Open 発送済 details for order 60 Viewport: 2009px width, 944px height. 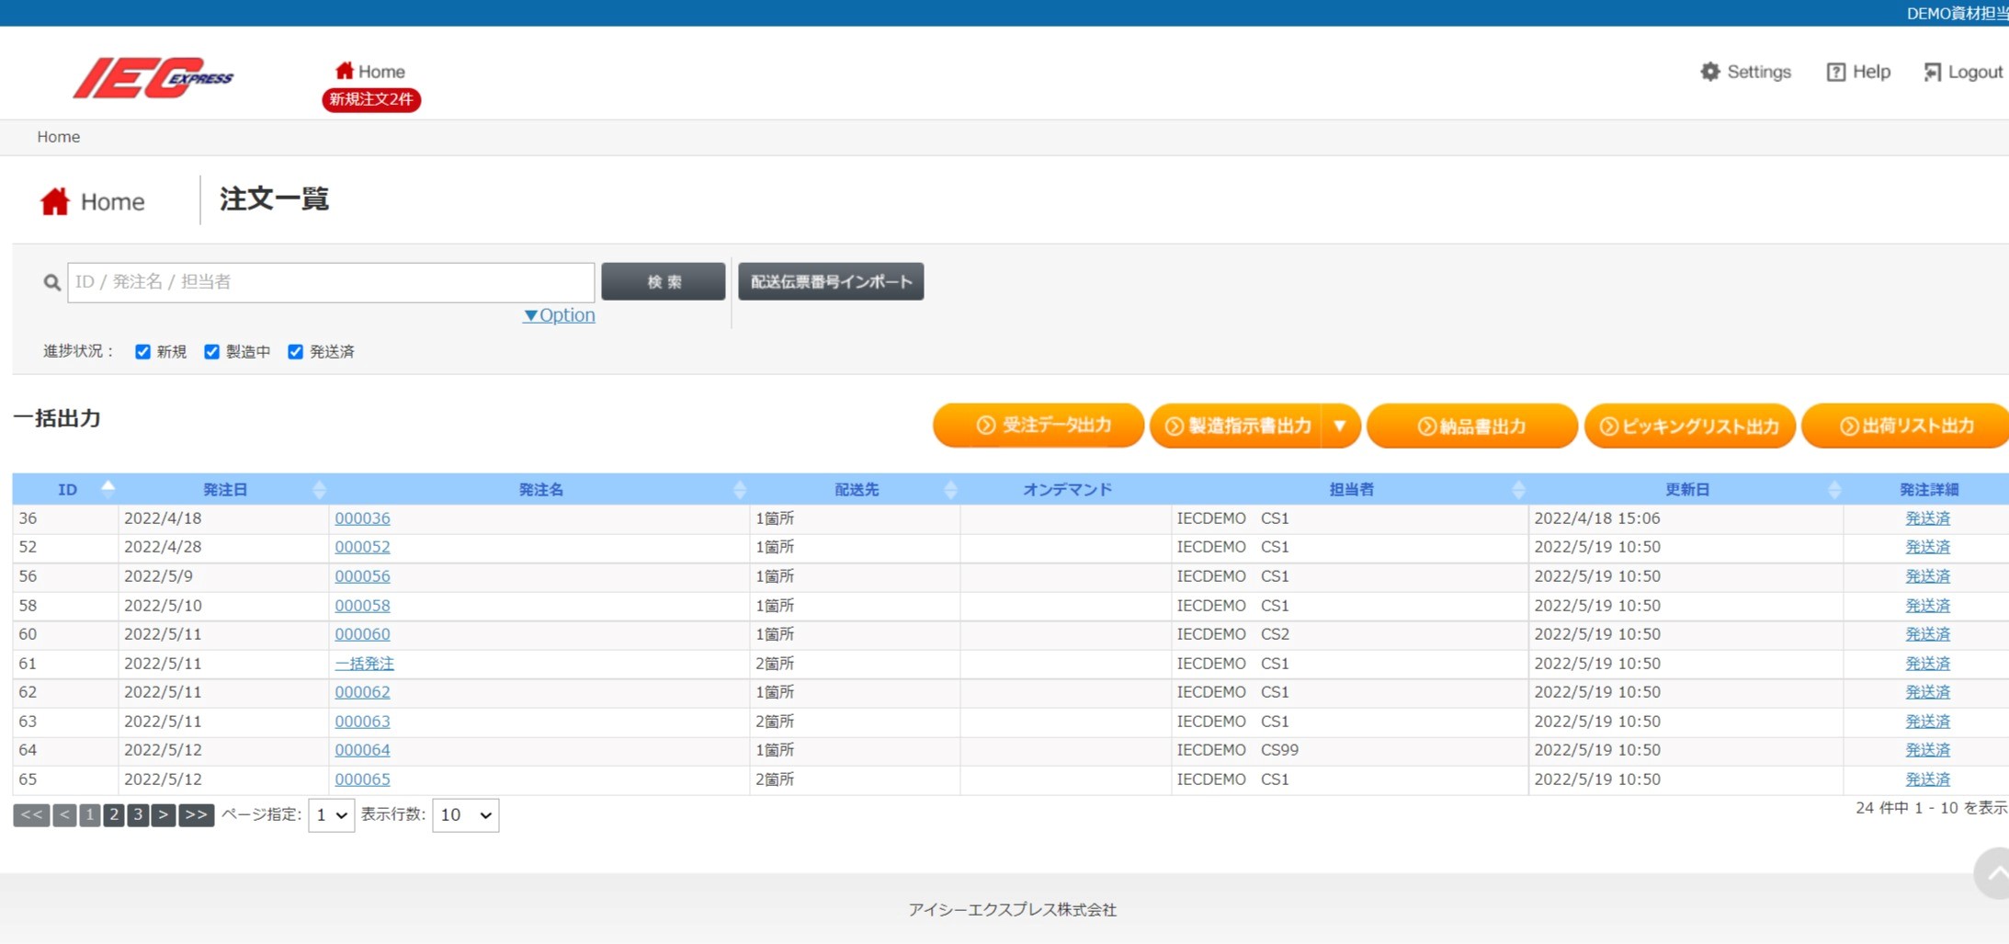coord(1927,634)
